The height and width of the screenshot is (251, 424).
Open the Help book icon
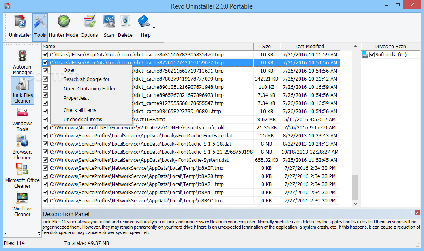pos(144,21)
